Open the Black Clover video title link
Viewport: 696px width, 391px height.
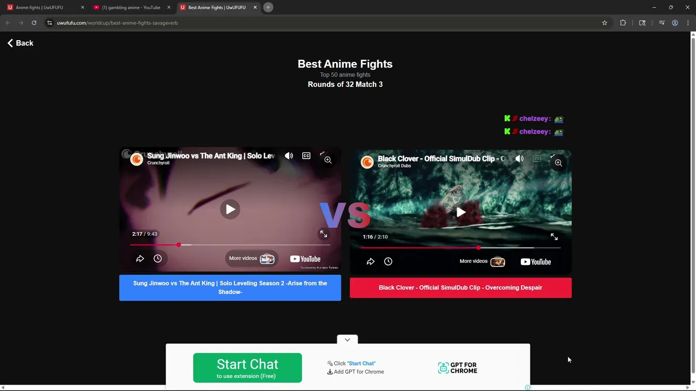click(442, 159)
